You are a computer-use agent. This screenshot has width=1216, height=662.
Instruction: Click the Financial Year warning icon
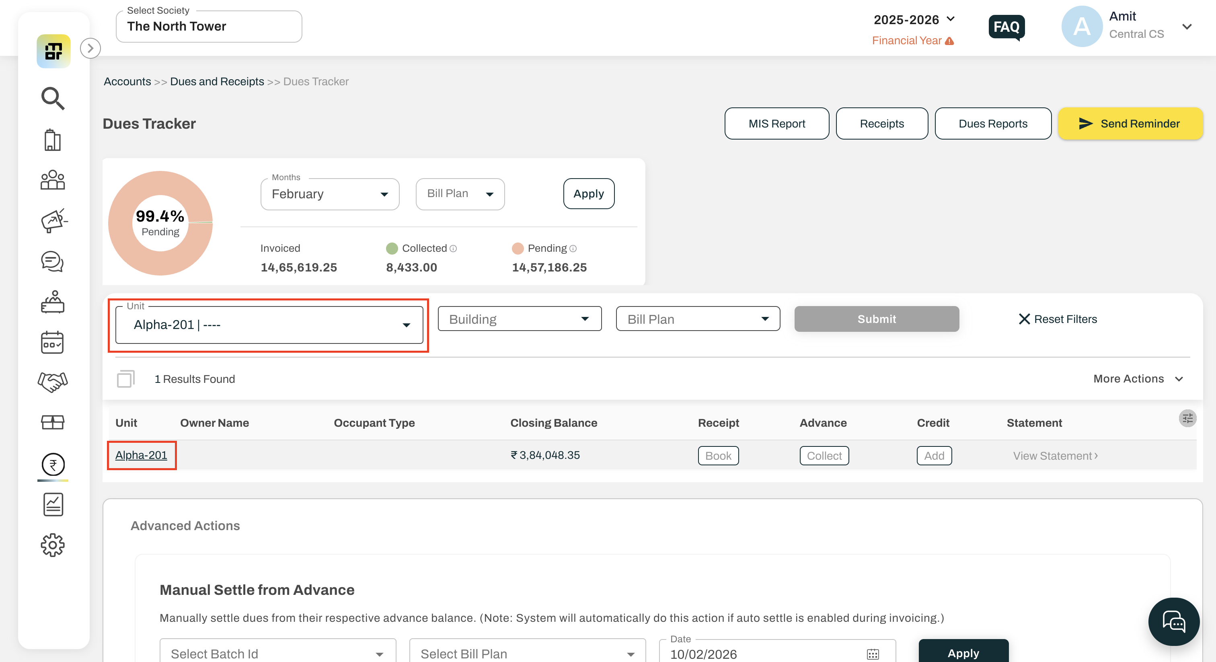coord(949,41)
